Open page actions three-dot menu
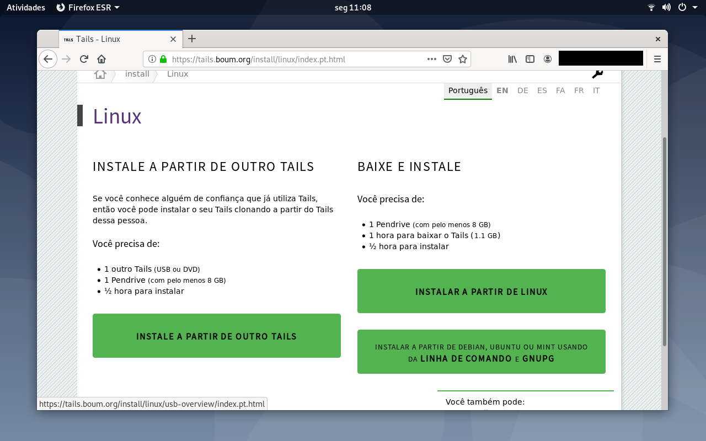This screenshot has width=706, height=441. (432, 59)
